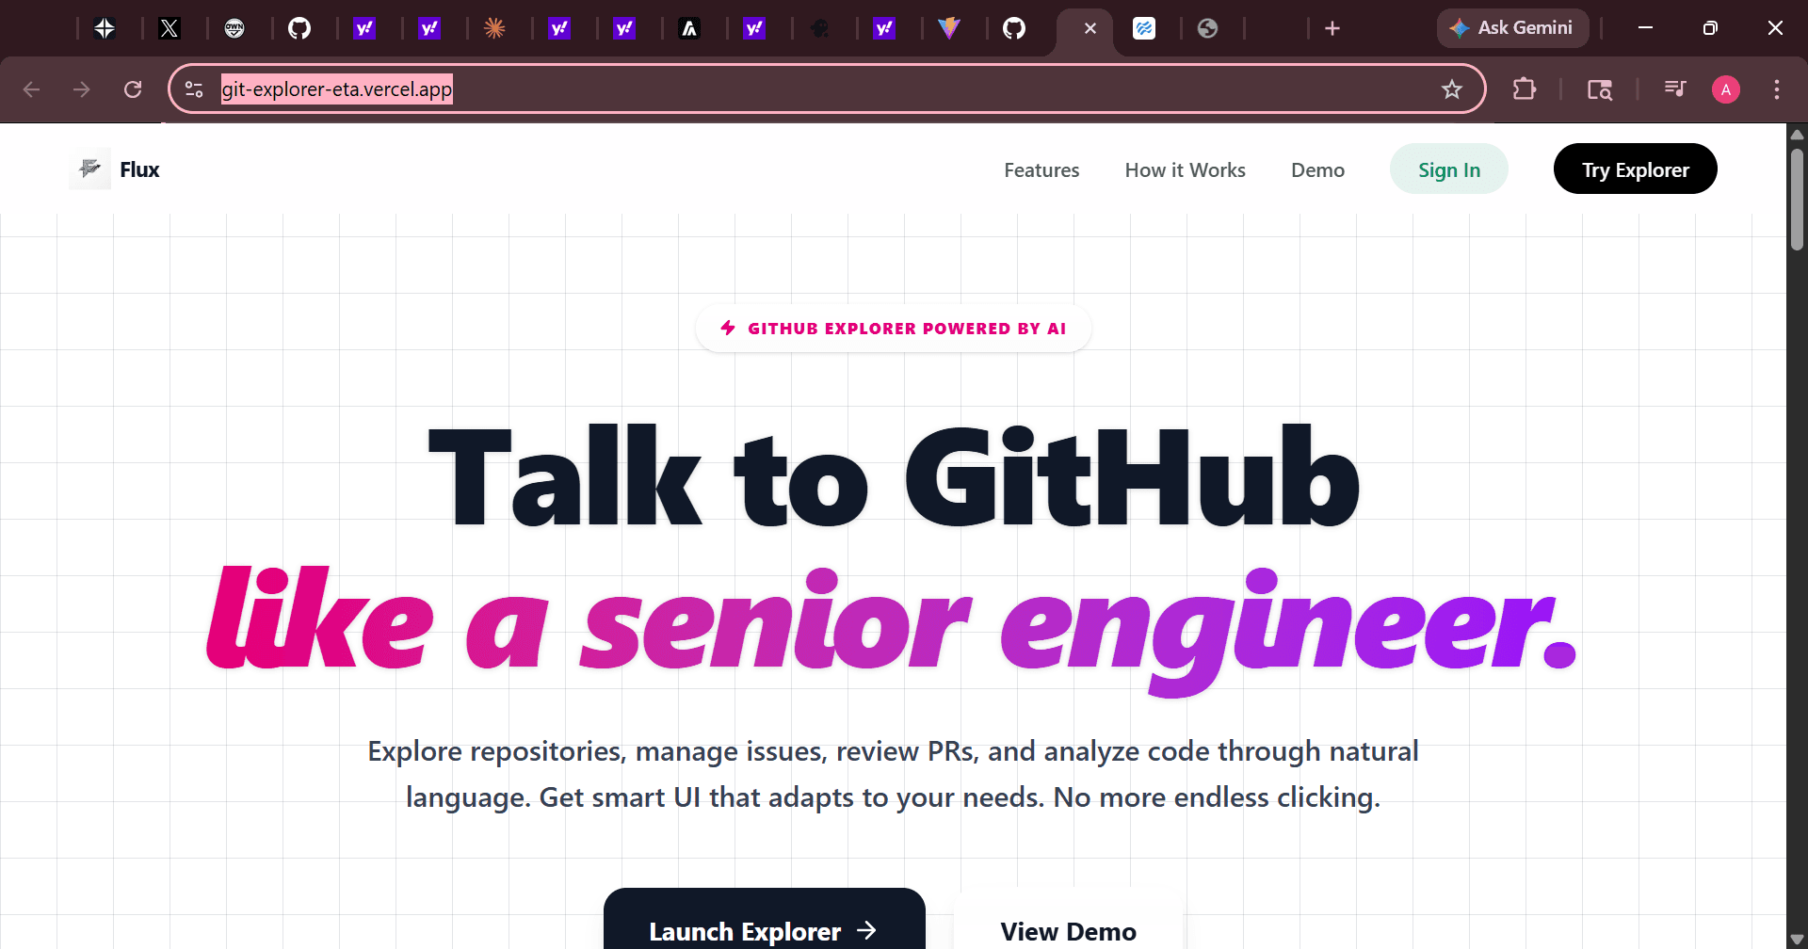Bookmark this page with star icon
1808x949 pixels.
coord(1452,89)
